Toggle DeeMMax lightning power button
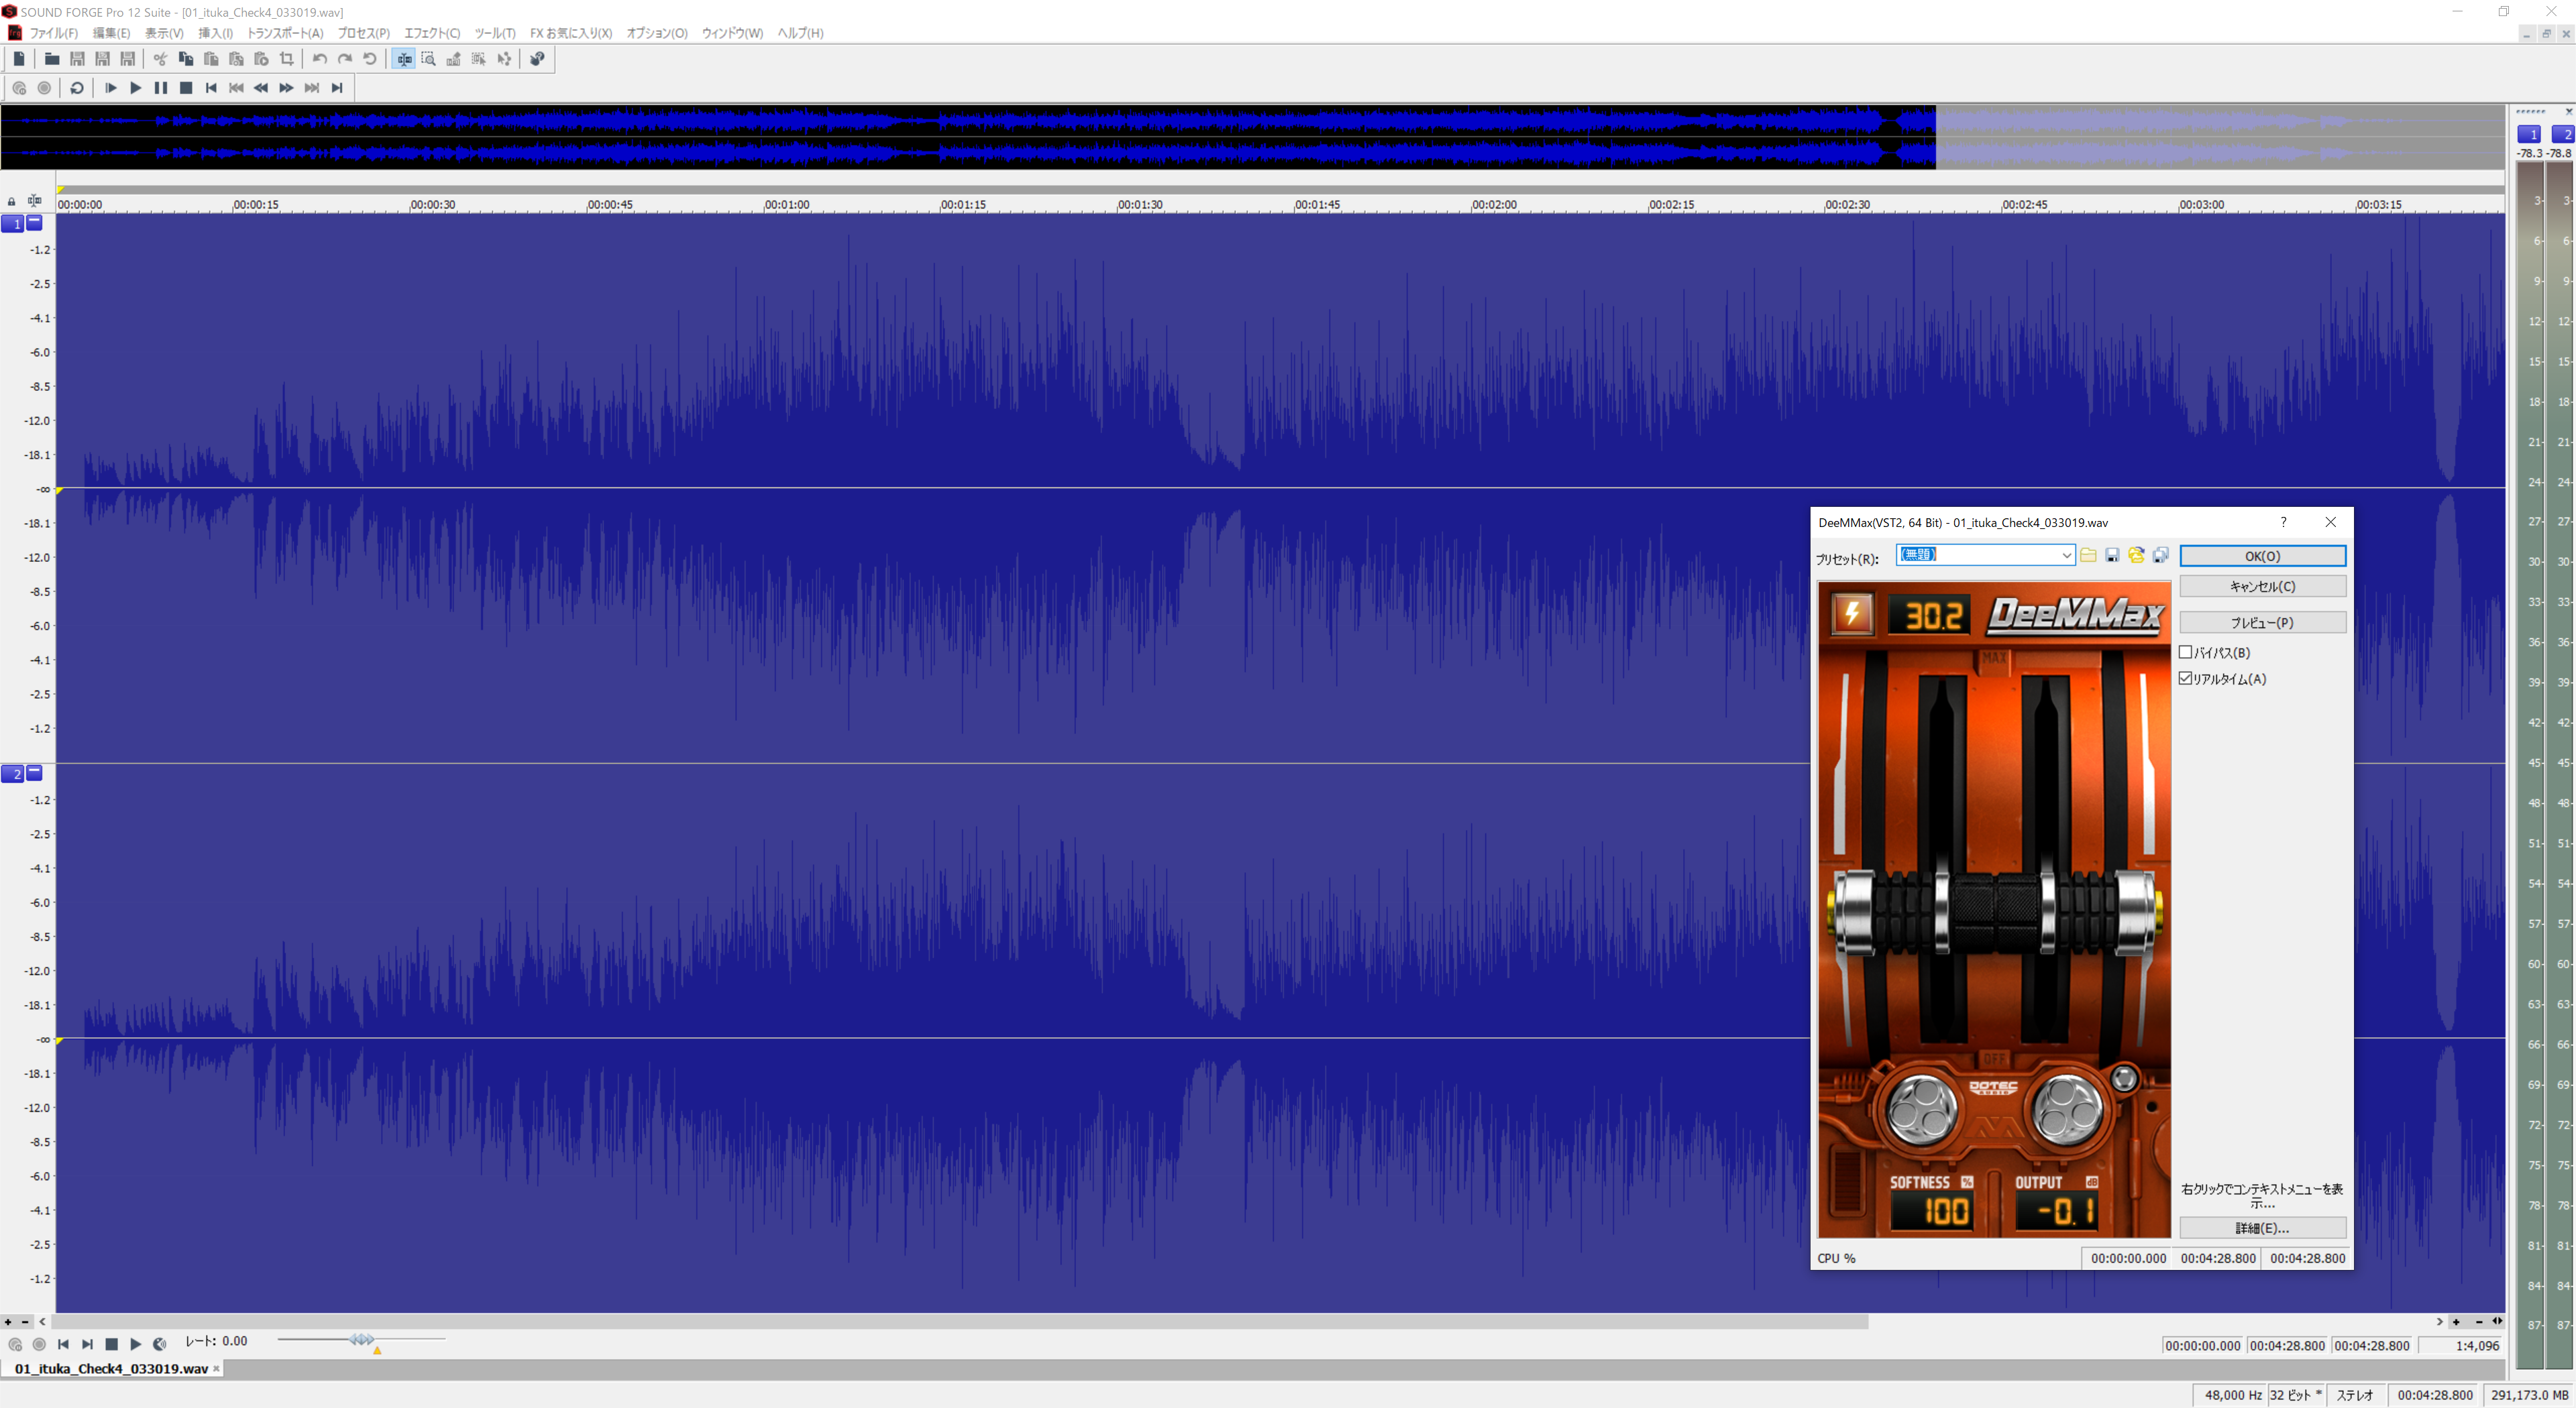This screenshot has height=1408, width=2576. click(1852, 613)
